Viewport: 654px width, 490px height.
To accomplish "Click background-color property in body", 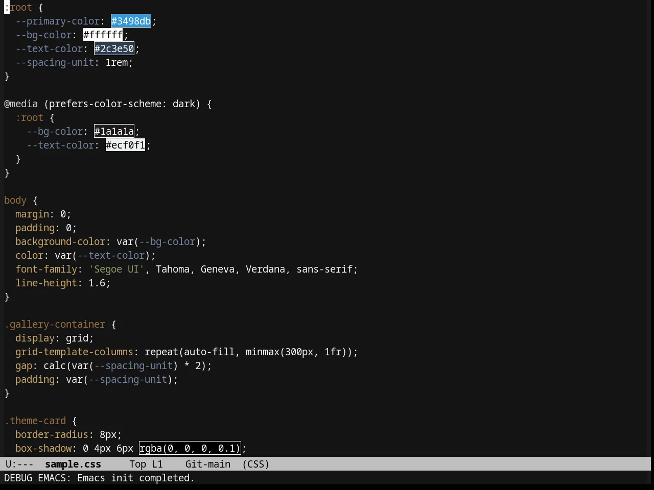I will 60,241.
